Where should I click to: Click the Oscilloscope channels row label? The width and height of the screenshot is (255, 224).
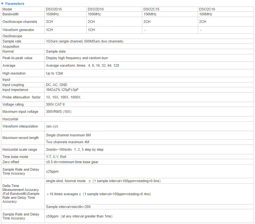[x=20, y=22]
